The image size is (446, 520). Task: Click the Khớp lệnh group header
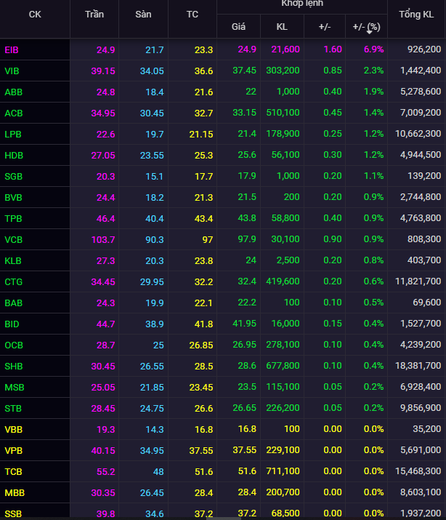302,4
